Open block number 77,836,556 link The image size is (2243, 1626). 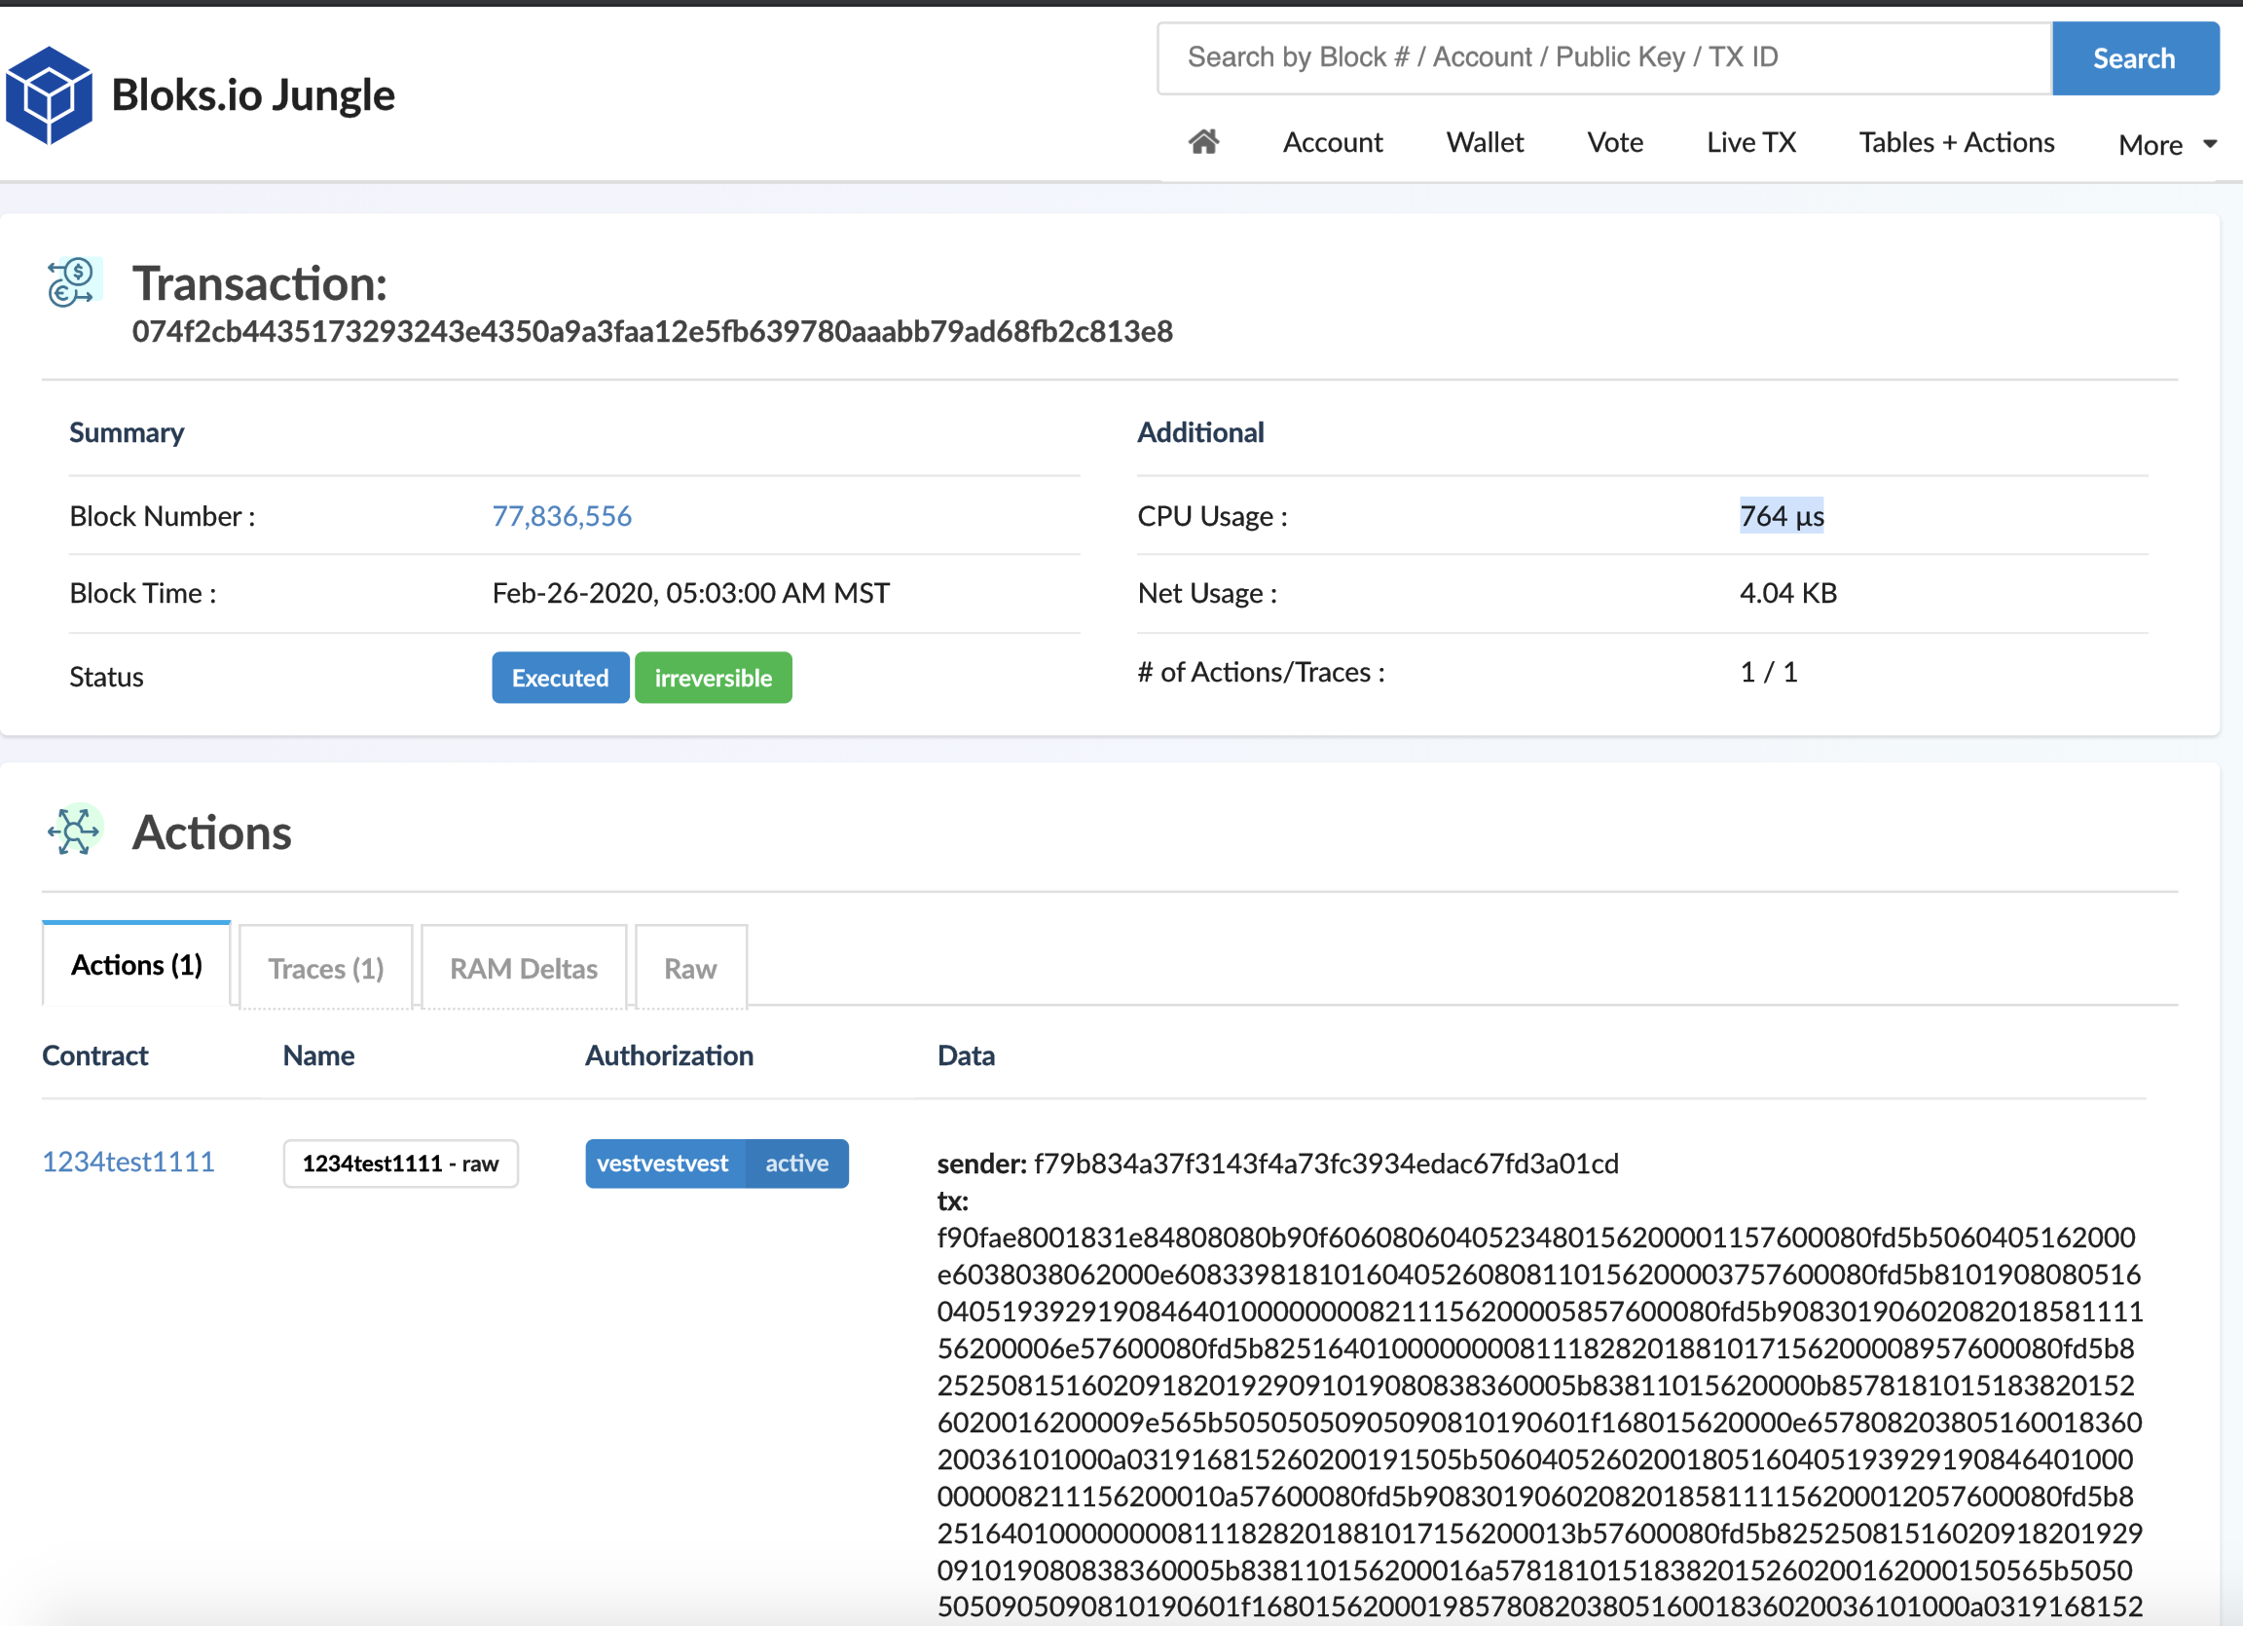(x=561, y=516)
